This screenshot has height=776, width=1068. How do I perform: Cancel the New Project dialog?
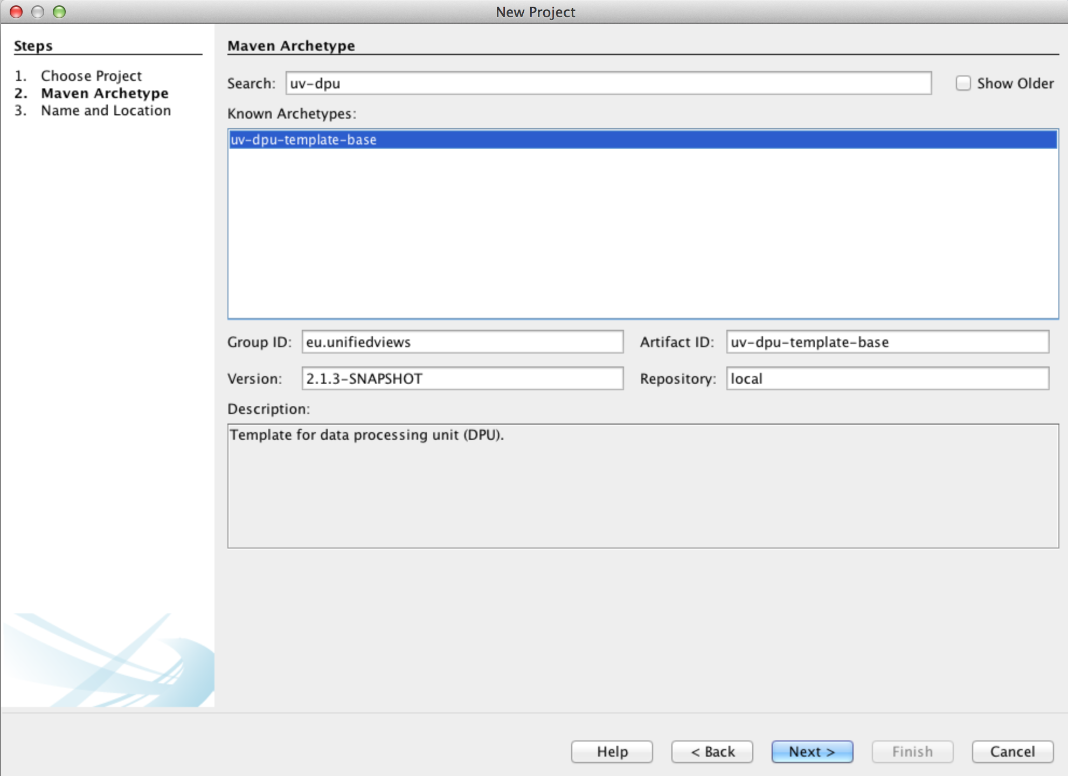click(x=1012, y=752)
